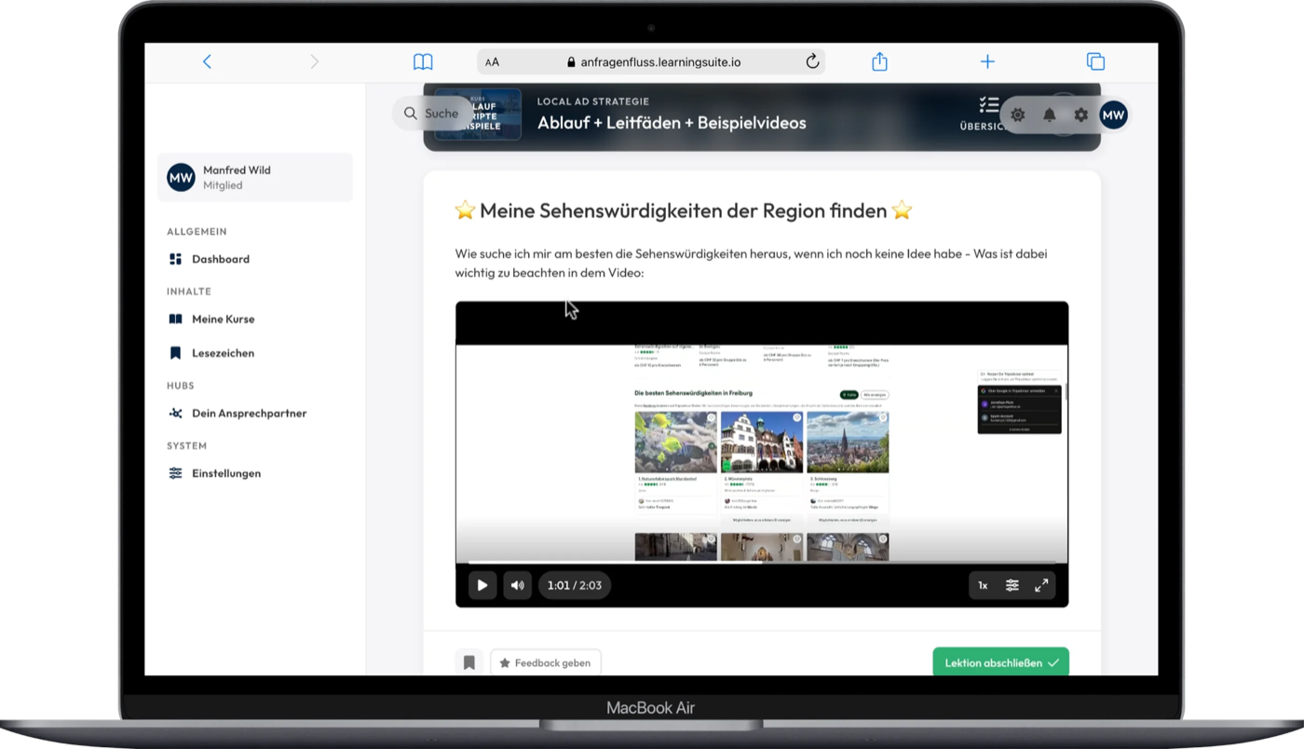
Task: Open the Safari share icon
Action: 879,61
